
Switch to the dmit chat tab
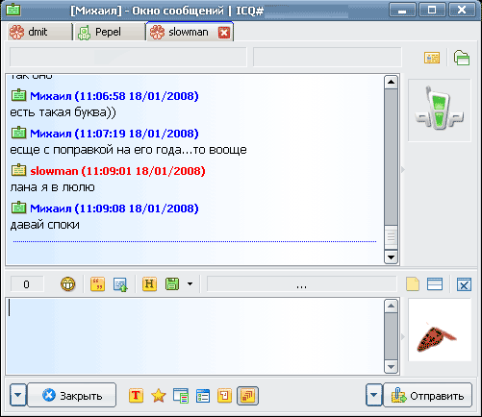[39, 32]
